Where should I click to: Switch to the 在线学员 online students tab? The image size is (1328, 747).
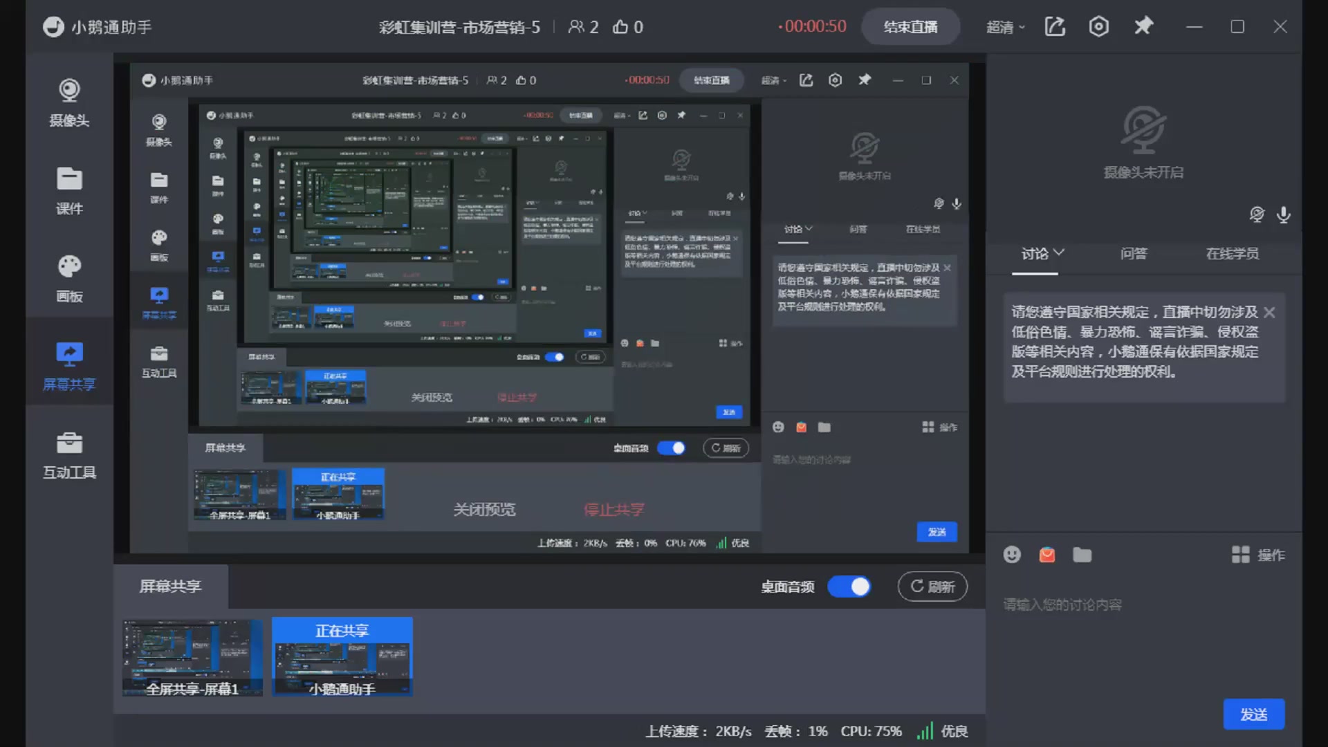1232,253
